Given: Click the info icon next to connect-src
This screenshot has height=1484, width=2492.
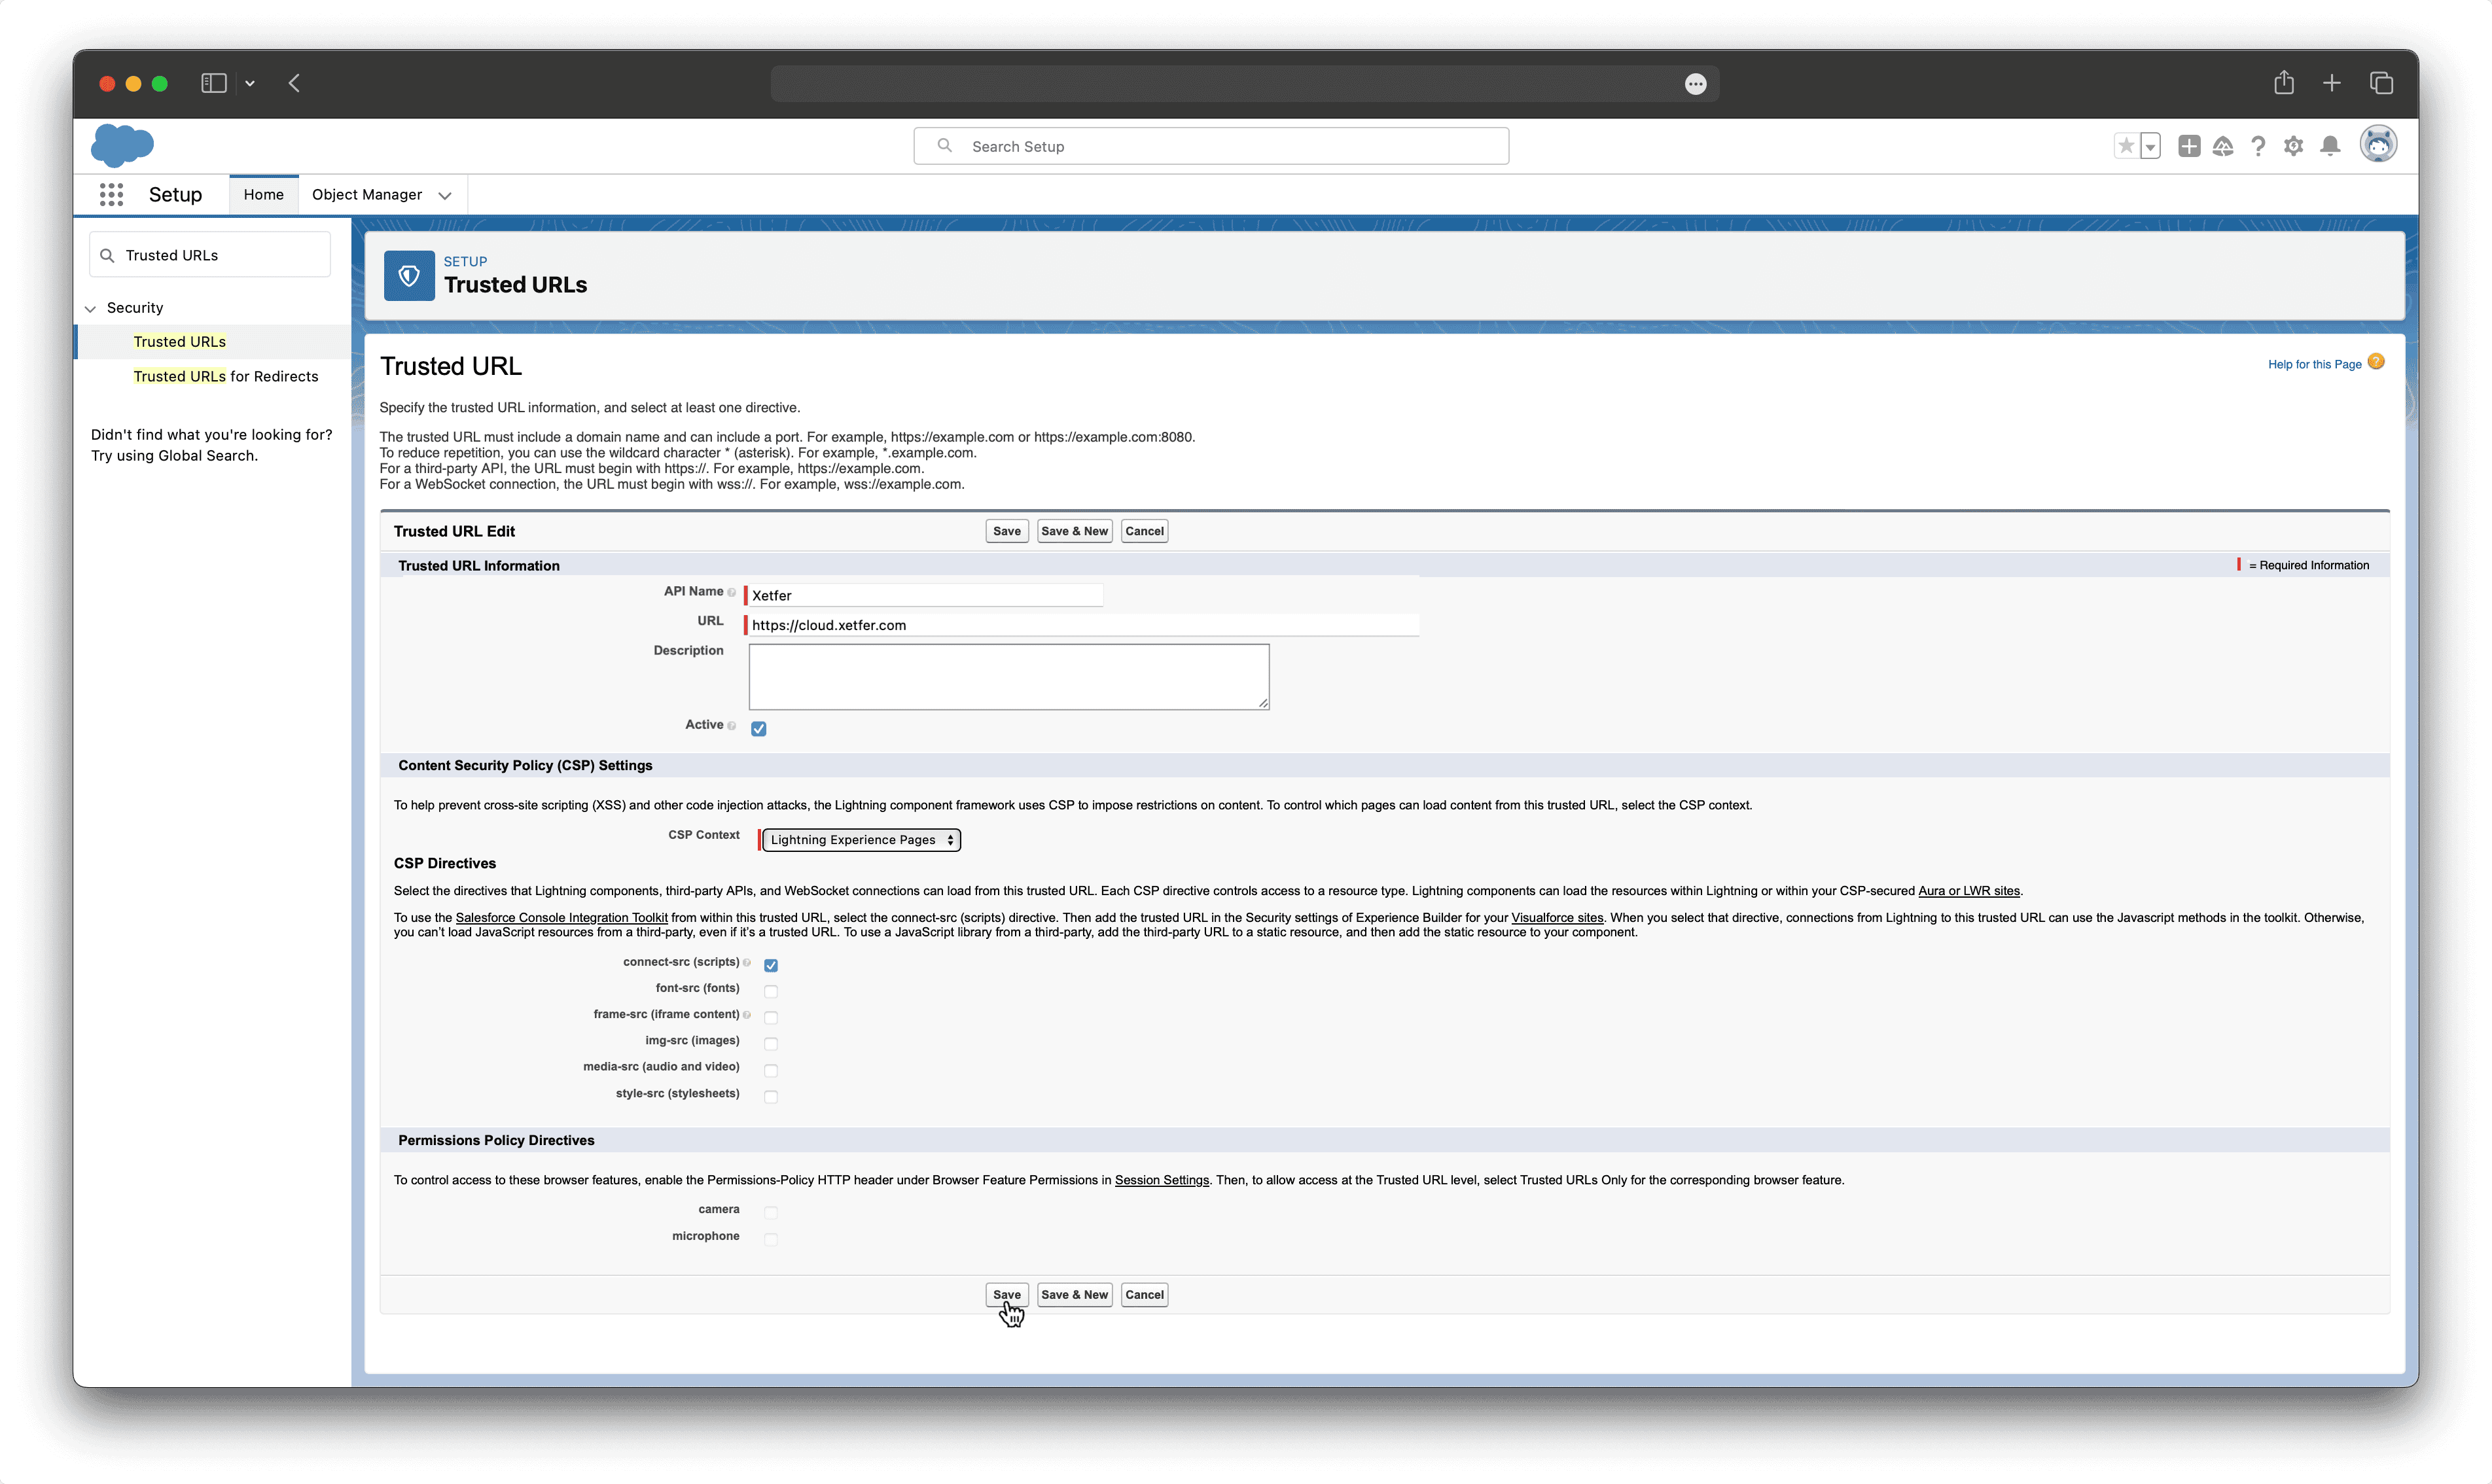Looking at the screenshot, I should (747, 963).
